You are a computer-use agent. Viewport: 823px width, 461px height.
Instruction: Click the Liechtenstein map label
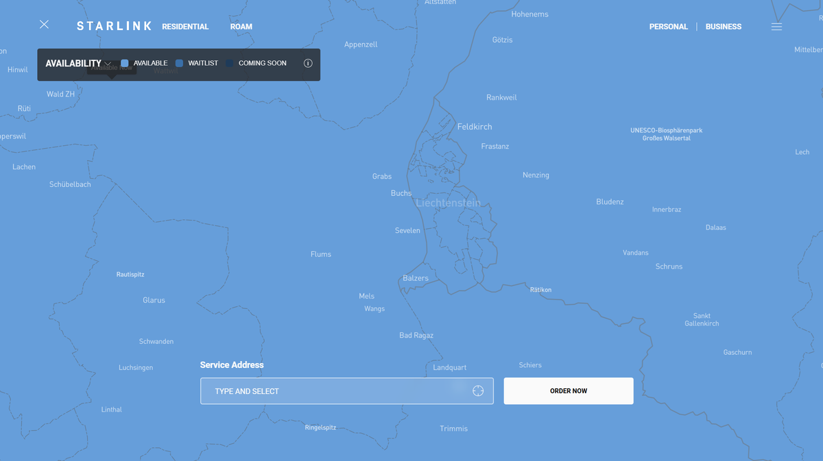point(449,203)
